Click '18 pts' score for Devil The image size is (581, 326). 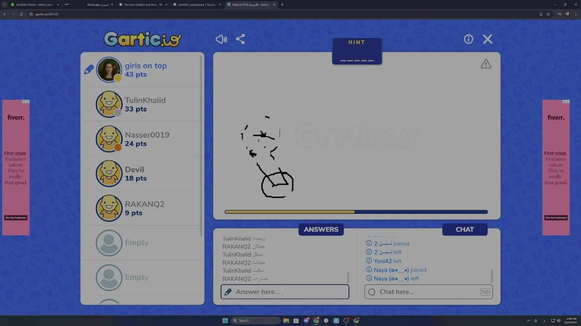coord(136,178)
